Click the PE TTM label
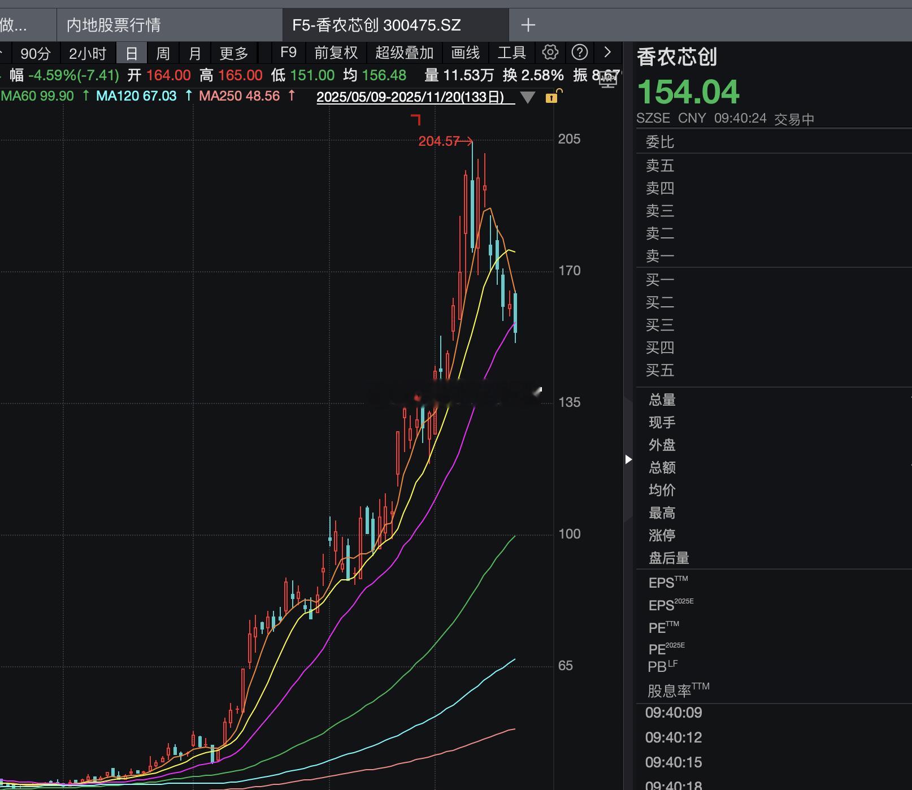Image resolution: width=912 pixels, height=790 pixels. click(664, 627)
